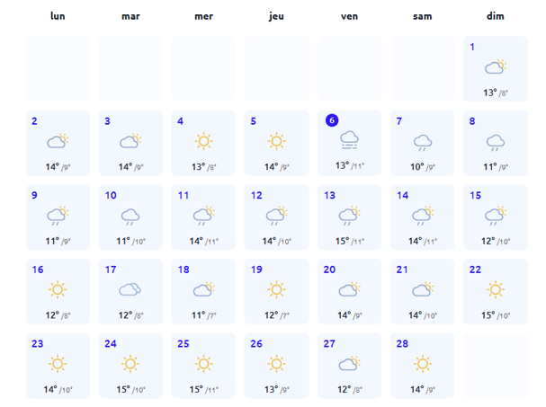Click the fog icon on day 6
This screenshot has width=546, height=407.
[x=350, y=140]
